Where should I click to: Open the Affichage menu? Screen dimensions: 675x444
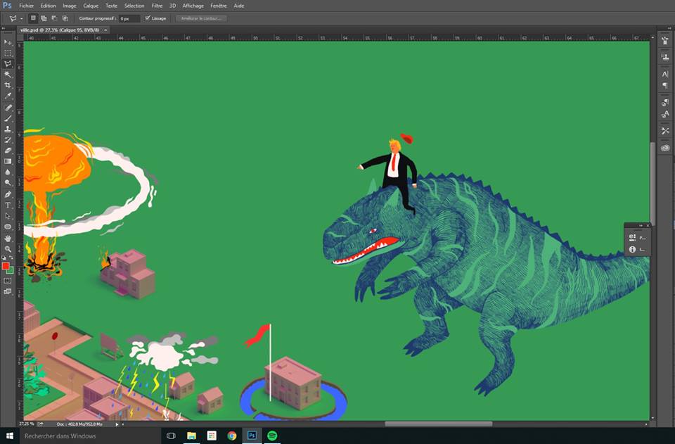(x=193, y=6)
